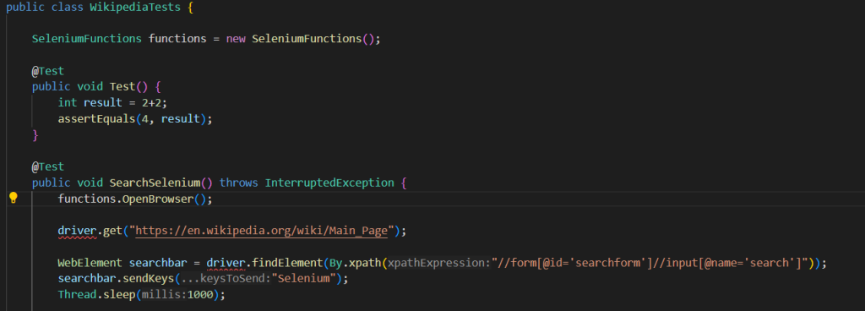Click the yellow lightbulb quick-fix icon
The image size is (865, 311).
(x=14, y=198)
